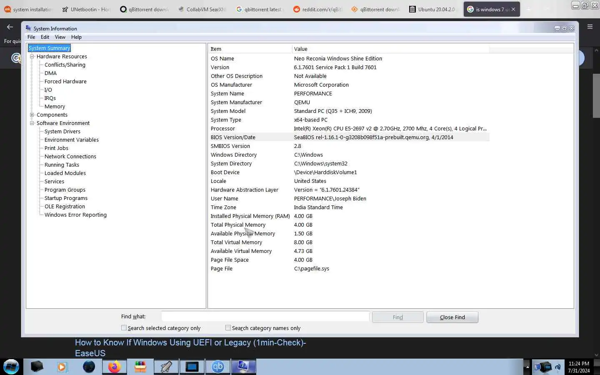The image size is (600, 375).
Task: Sort by the Value column header
Action: [x=391, y=49]
